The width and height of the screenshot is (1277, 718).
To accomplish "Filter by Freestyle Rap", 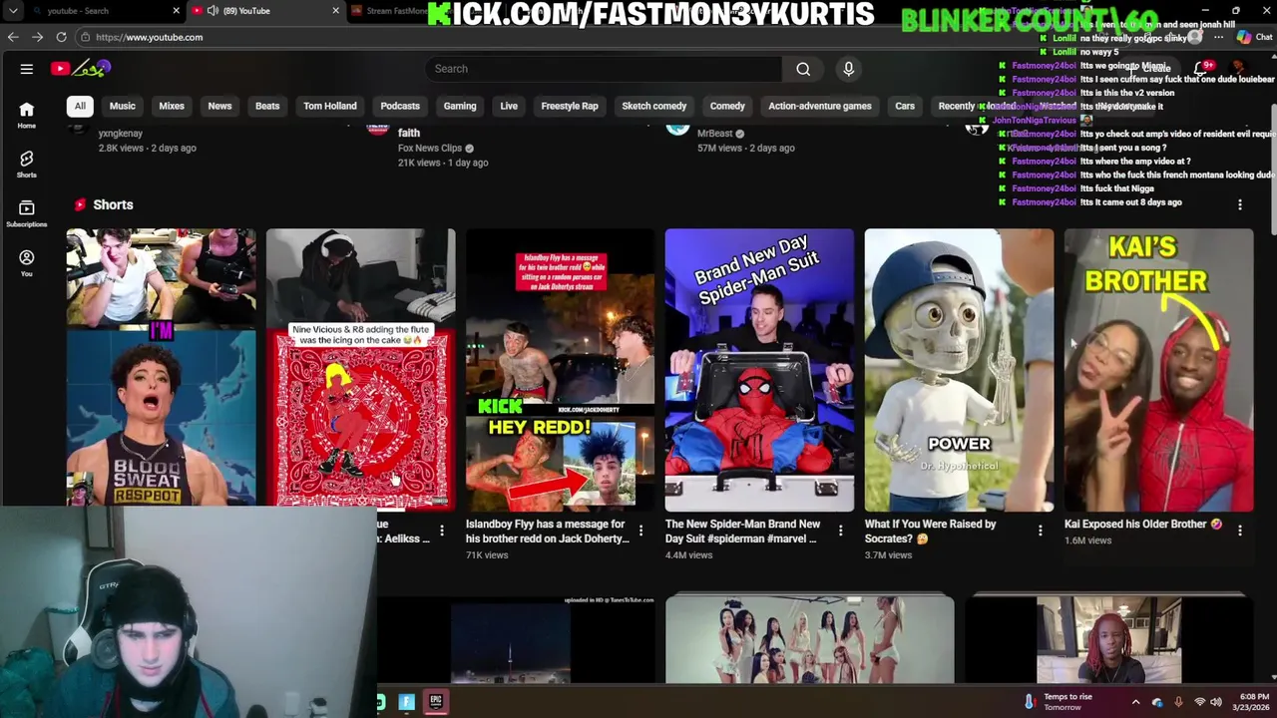I will [570, 106].
